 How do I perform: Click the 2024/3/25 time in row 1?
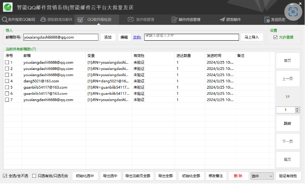click(x=220, y=62)
